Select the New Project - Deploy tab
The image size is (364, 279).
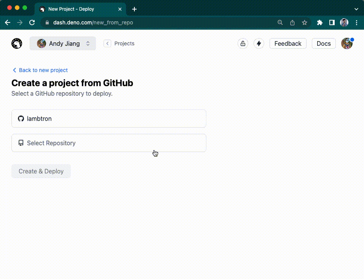[80, 9]
